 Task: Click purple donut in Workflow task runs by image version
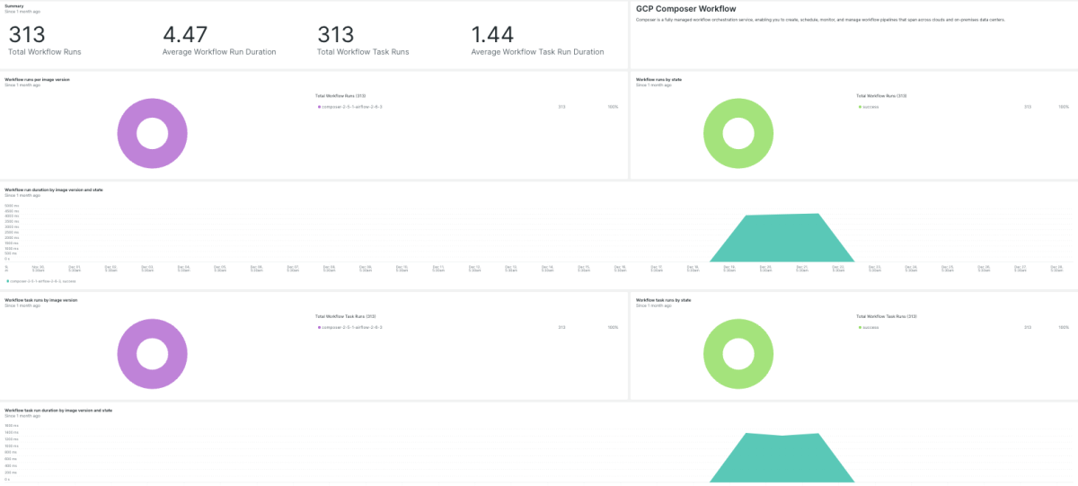pyautogui.click(x=153, y=354)
